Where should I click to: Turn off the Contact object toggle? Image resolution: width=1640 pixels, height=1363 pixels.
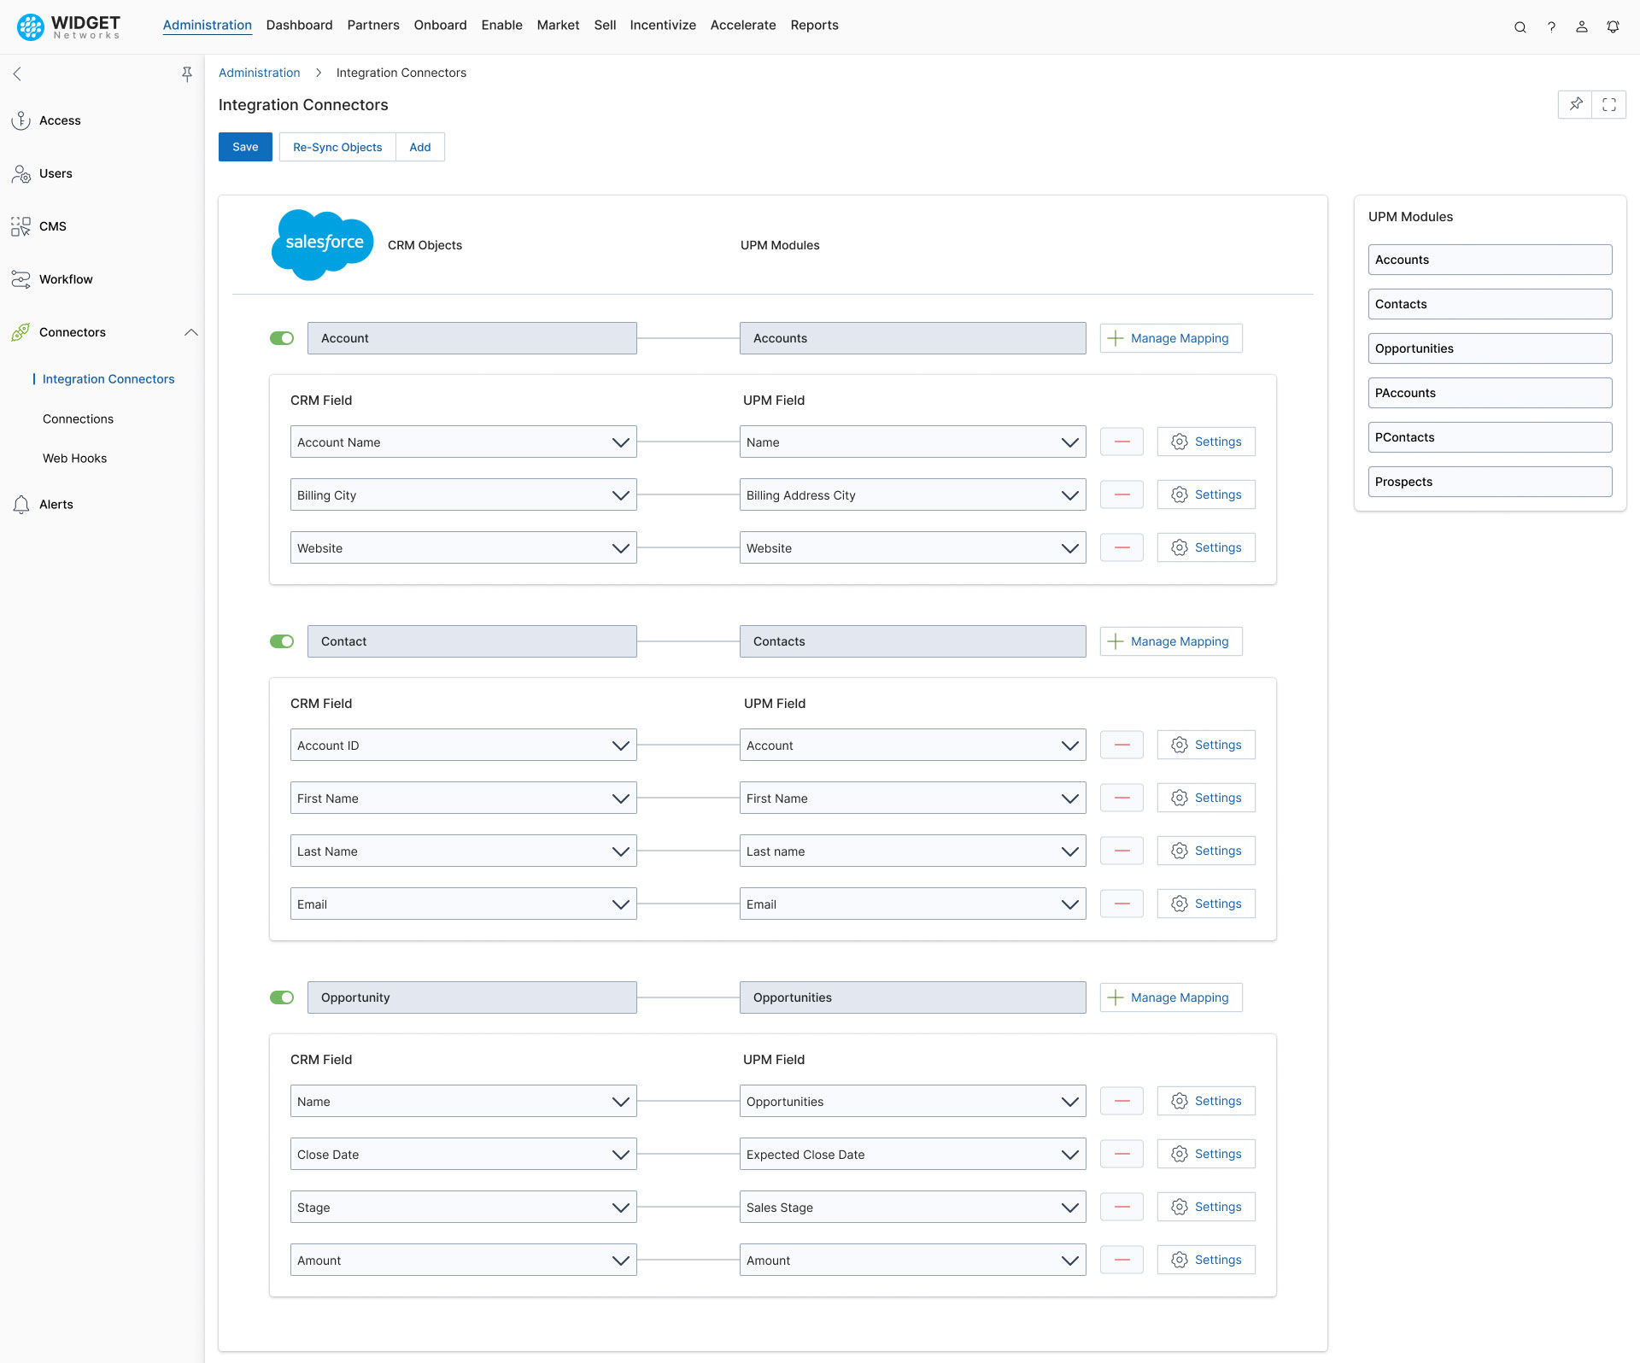(x=282, y=641)
